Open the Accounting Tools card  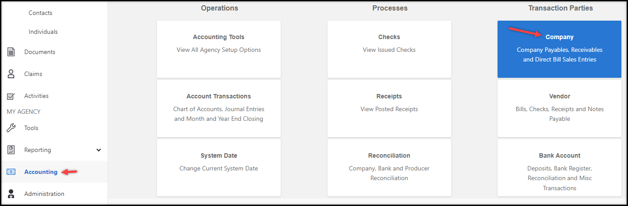[219, 49]
